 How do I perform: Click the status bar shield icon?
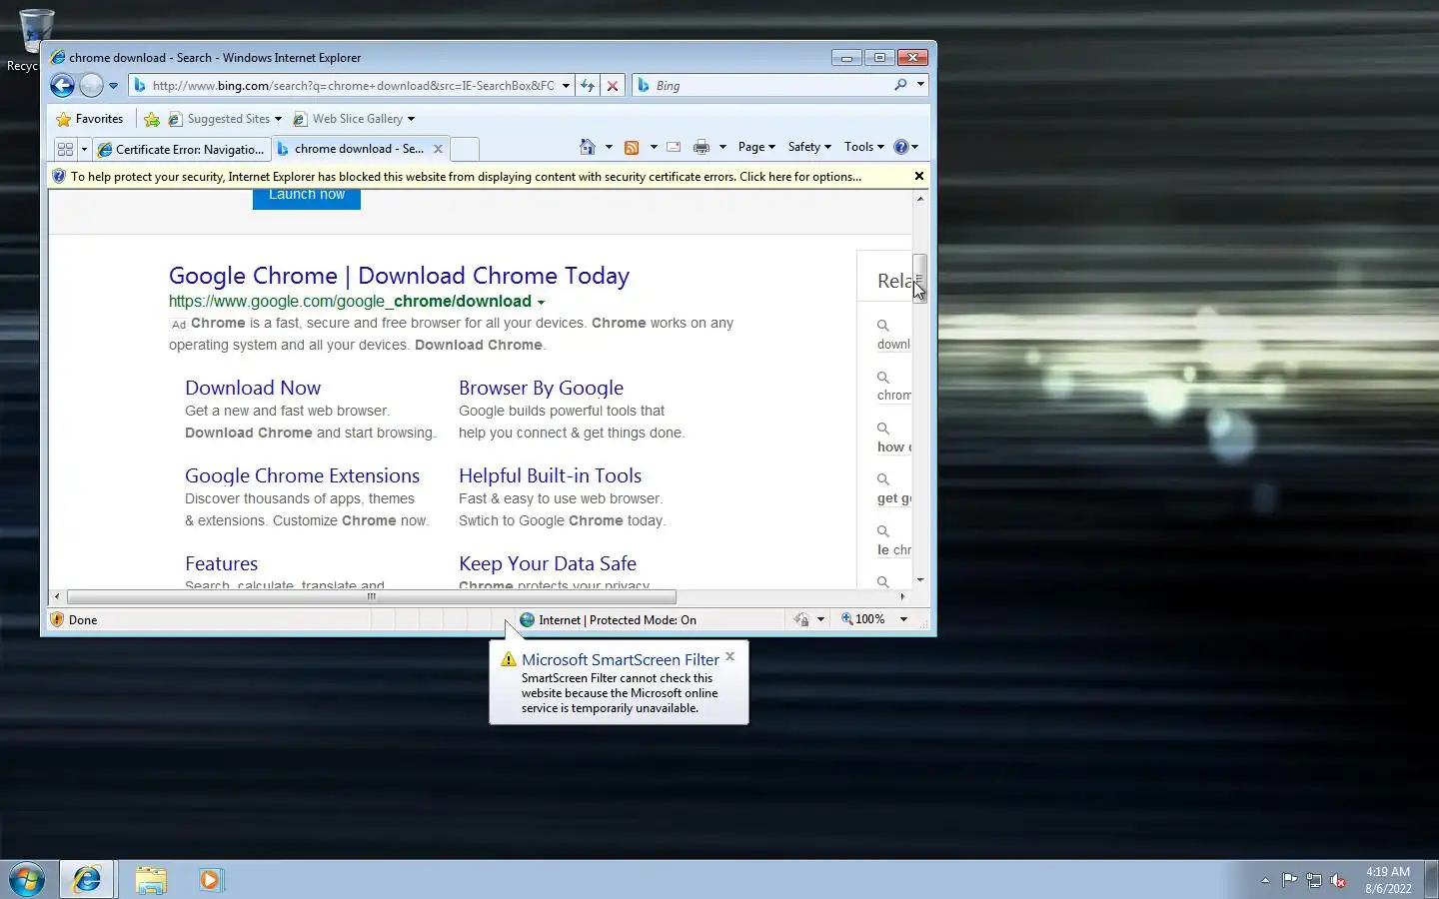[x=58, y=619]
